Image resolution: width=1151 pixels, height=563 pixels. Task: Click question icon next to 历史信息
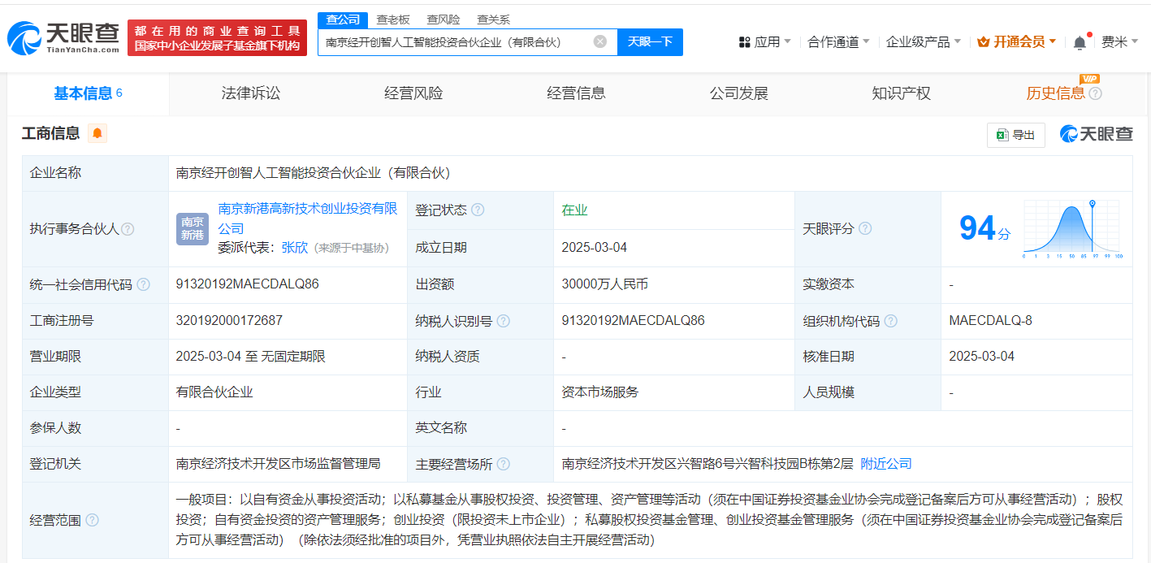click(1095, 93)
